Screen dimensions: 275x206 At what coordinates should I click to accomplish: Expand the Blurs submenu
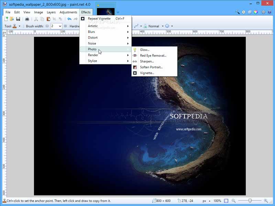point(106,32)
